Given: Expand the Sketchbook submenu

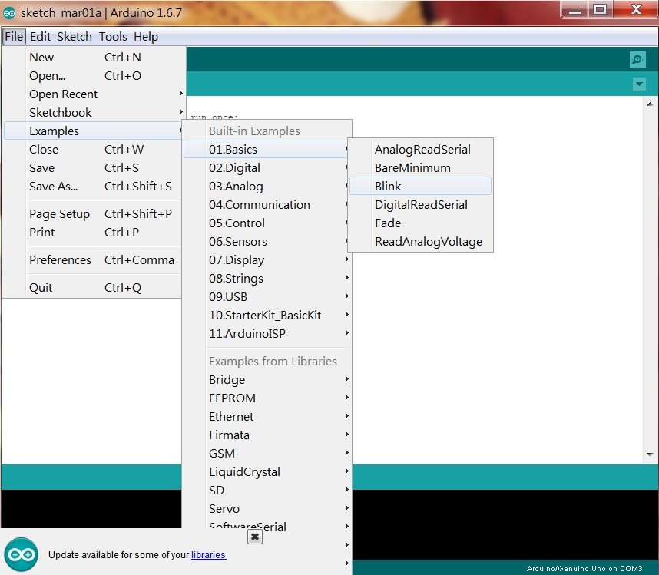Looking at the screenshot, I should tap(93, 113).
